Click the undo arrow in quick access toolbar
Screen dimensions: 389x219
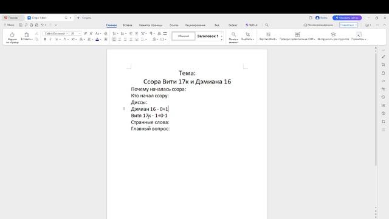tap(42, 25)
